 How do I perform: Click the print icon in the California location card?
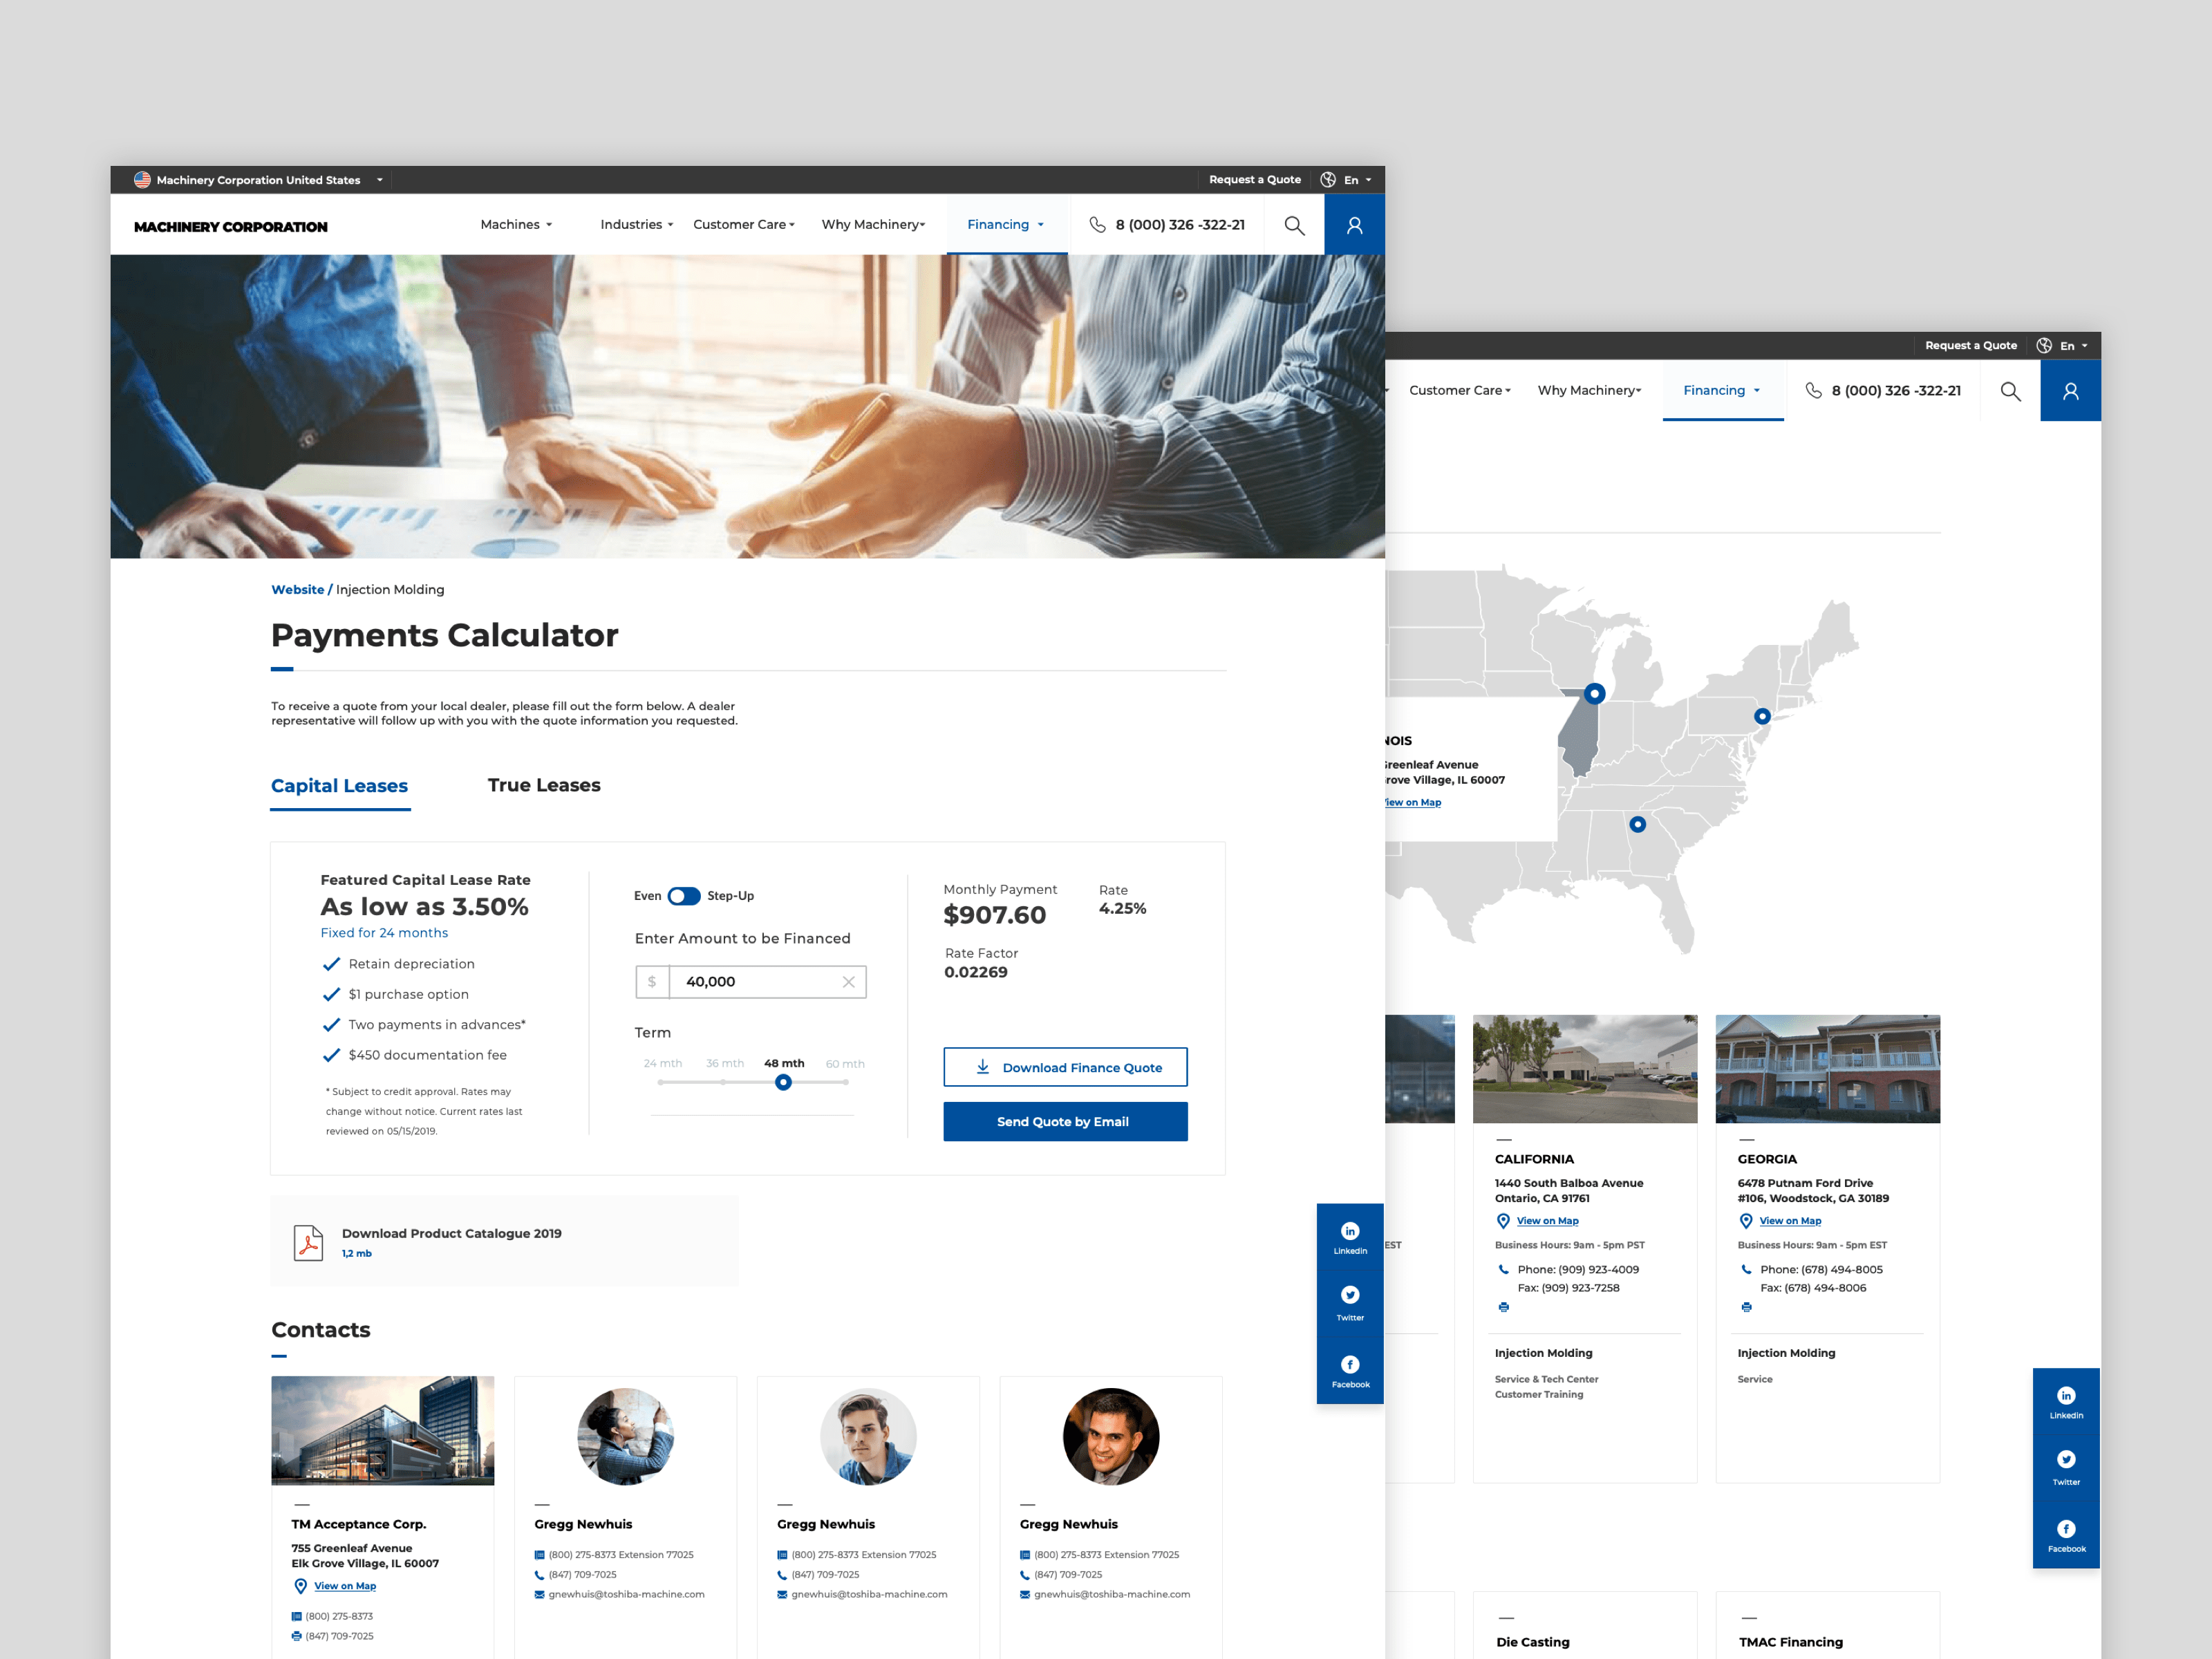click(1503, 1306)
